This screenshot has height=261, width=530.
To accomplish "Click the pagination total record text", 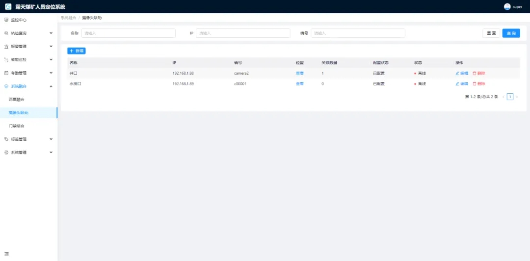I will (481, 97).
